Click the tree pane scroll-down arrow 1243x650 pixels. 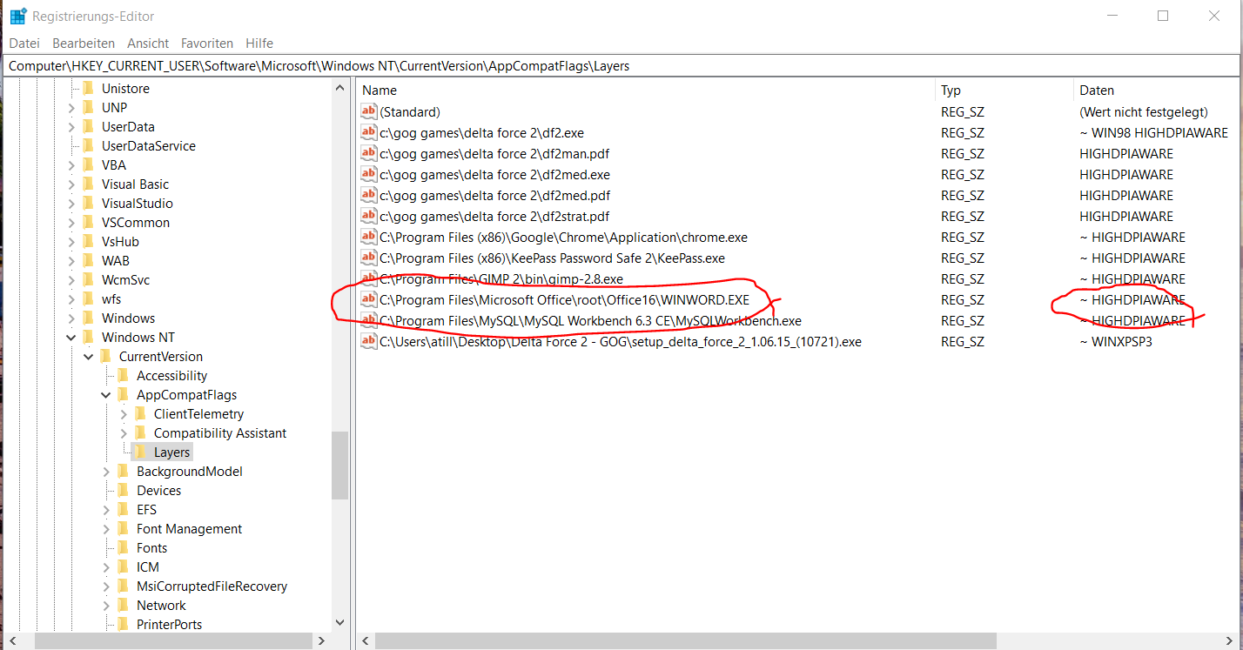(339, 622)
